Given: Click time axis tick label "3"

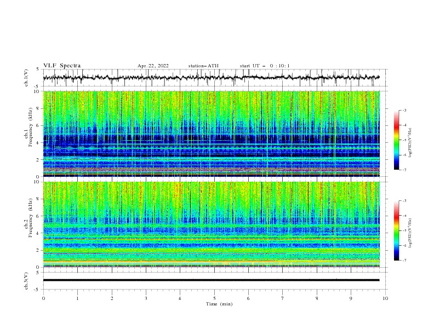Looking at the screenshot, I should pos(146,298).
